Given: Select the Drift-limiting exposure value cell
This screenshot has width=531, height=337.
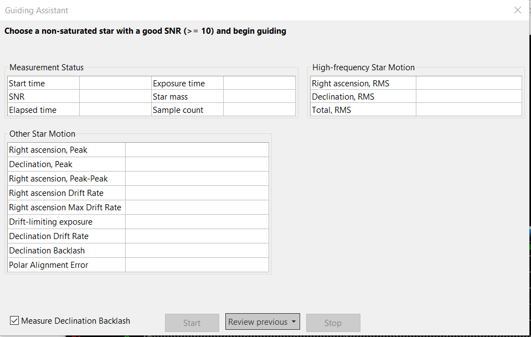Looking at the screenshot, I should pyautogui.click(x=197, y=221).
